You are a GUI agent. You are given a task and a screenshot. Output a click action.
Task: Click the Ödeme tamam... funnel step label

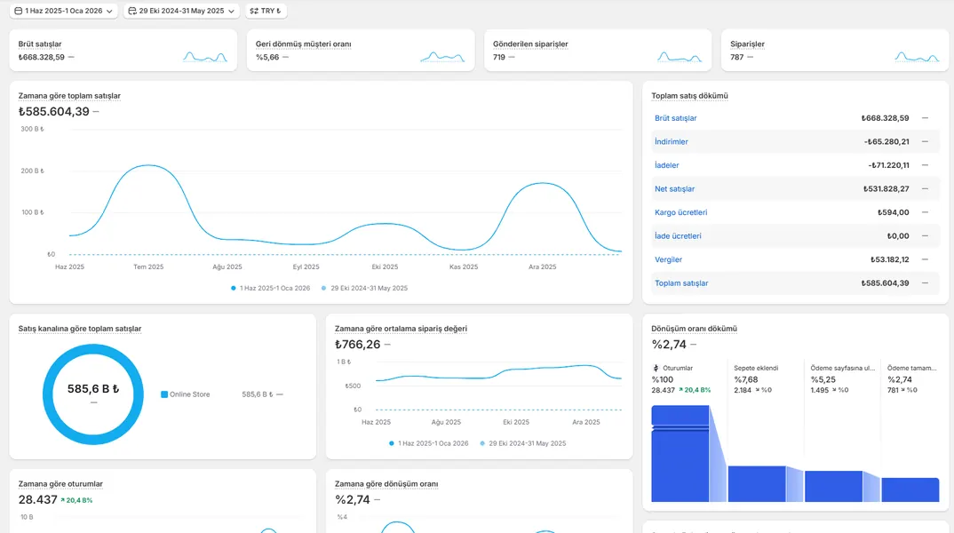911,368
